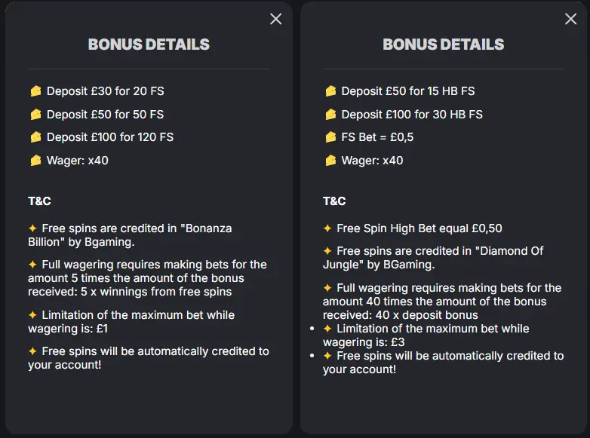Click the right panel BONUS DETAILS heading

click(443, 44)
